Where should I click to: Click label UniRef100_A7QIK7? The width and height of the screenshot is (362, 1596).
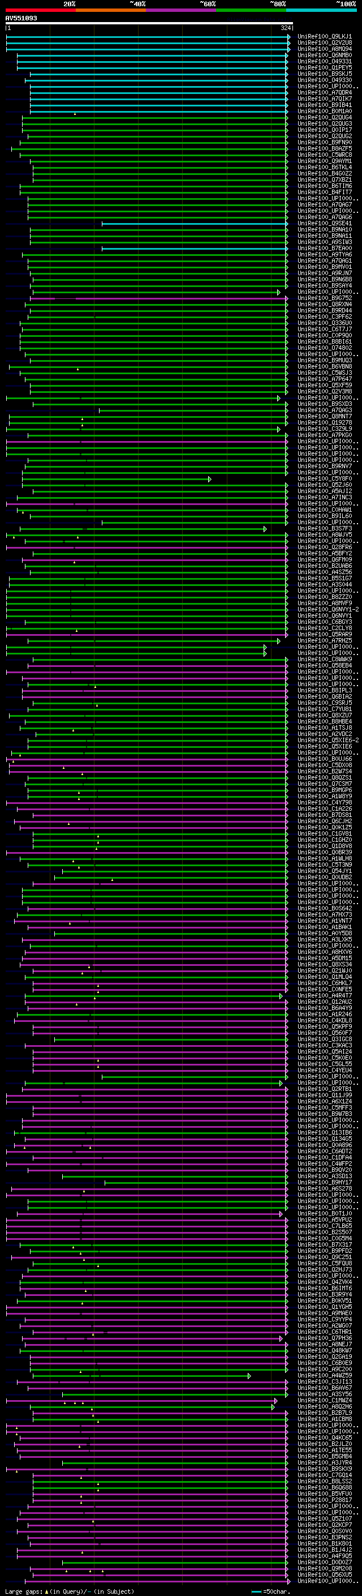[x=325, y=99]
